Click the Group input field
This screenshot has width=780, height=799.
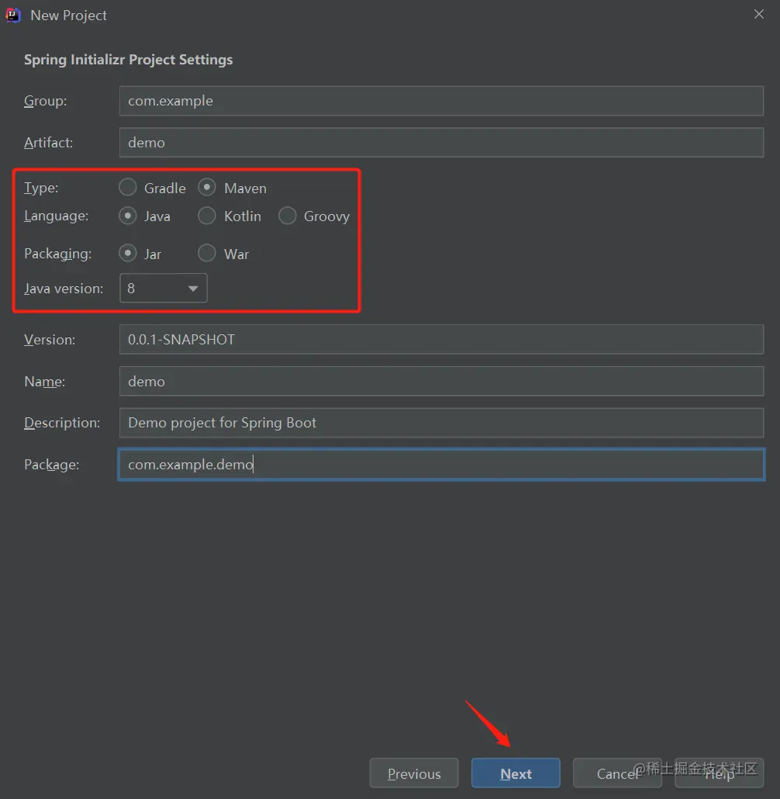pyautogui.click(x=441, y=101)
